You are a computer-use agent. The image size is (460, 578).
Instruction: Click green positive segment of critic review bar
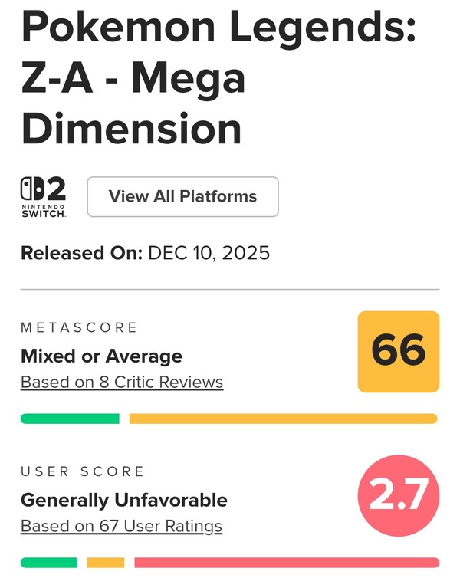point(70,419)
